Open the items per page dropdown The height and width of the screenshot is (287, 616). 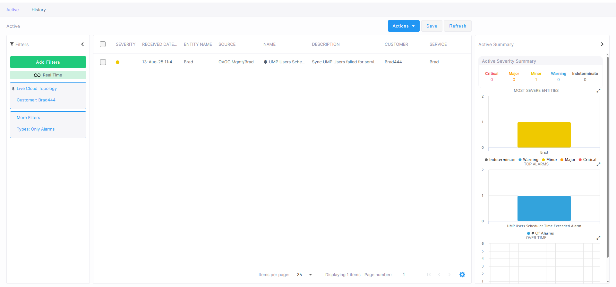pyautogui.click(x=310, y=275)
